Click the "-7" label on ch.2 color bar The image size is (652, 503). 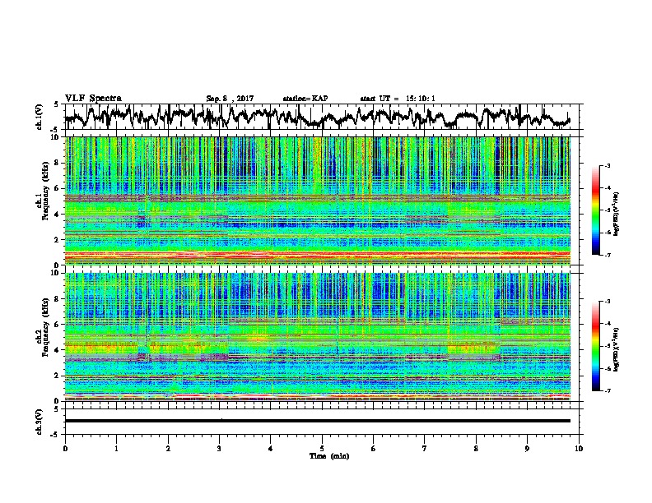(x=608, y=391)
